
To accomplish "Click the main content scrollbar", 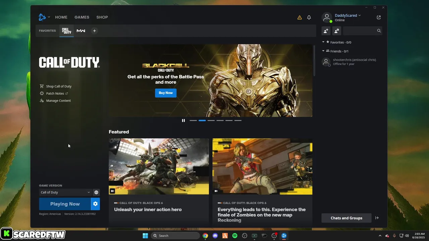I will pyautogui.click(x=314, y=60).
